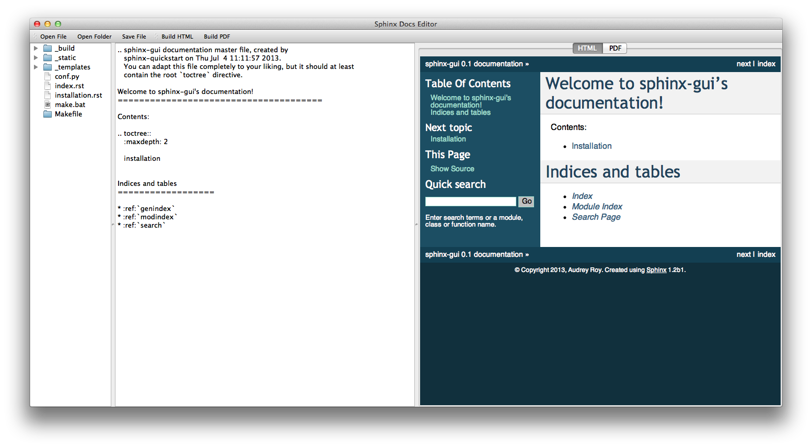Click the '.. toctree::' line in the editor
This screenshot has height=448, width=812.
point(134,134)
